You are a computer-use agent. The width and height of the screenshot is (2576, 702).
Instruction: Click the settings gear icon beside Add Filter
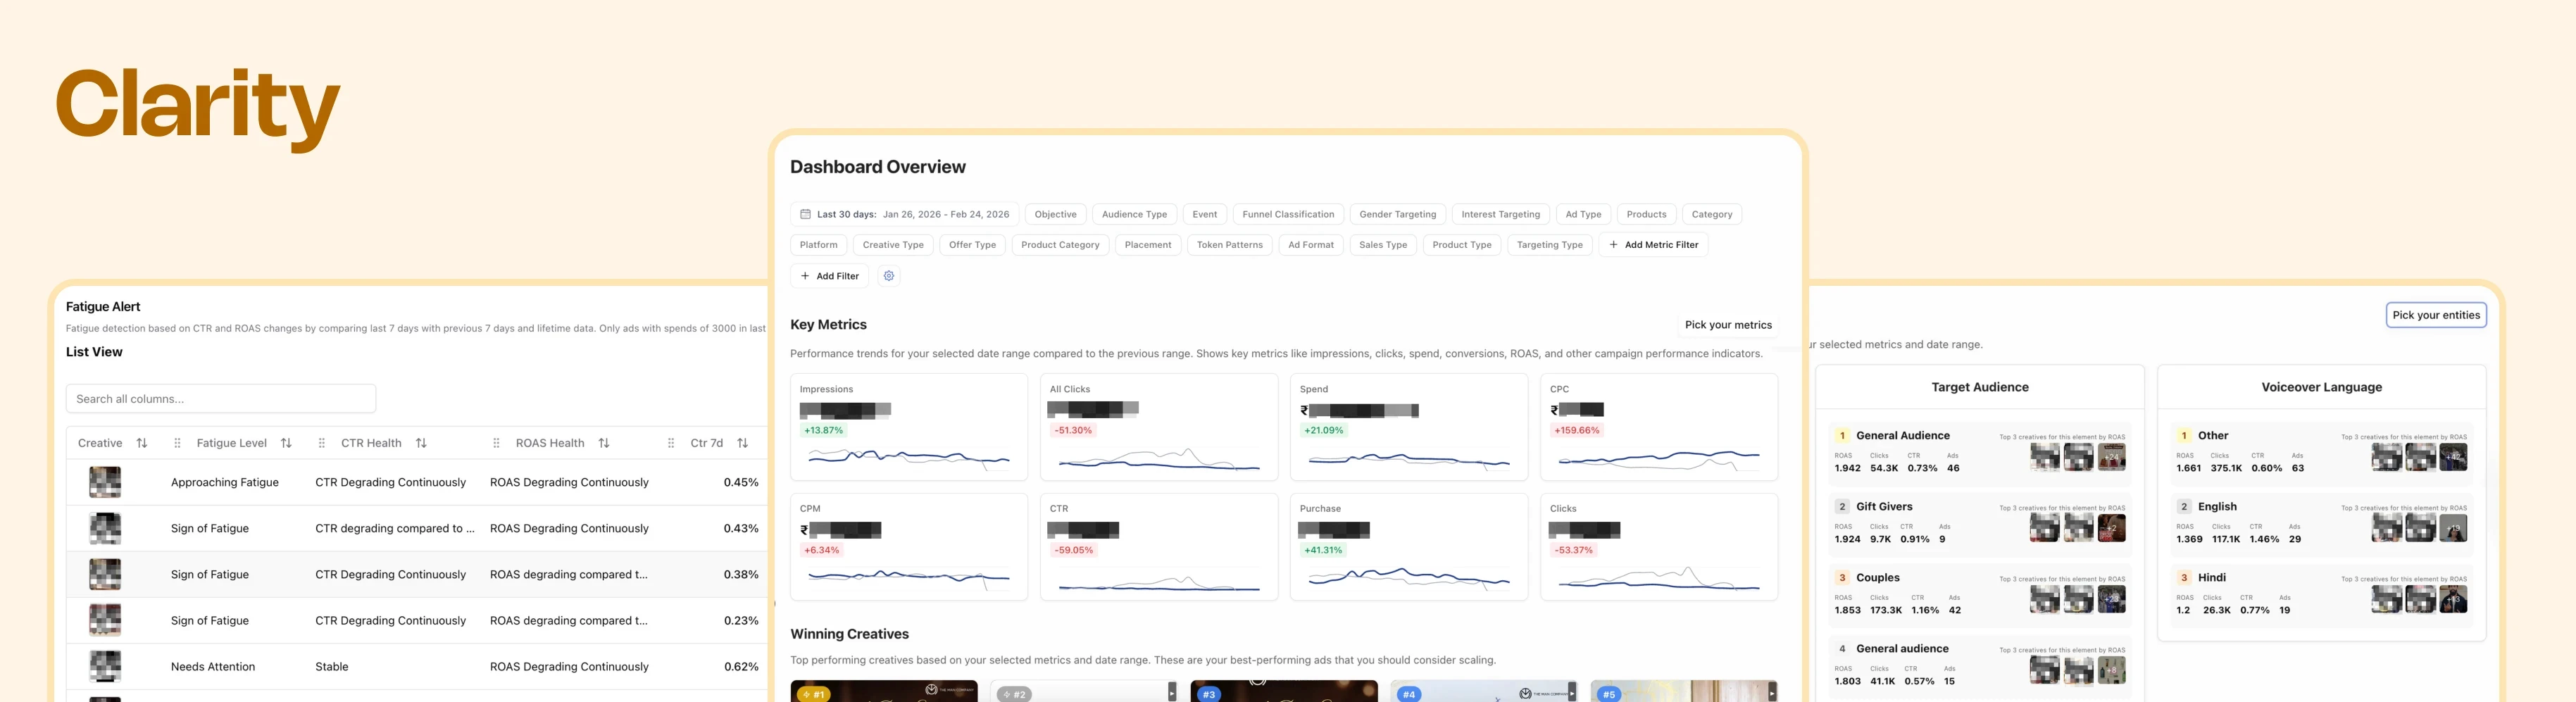[x=888, y=276]
